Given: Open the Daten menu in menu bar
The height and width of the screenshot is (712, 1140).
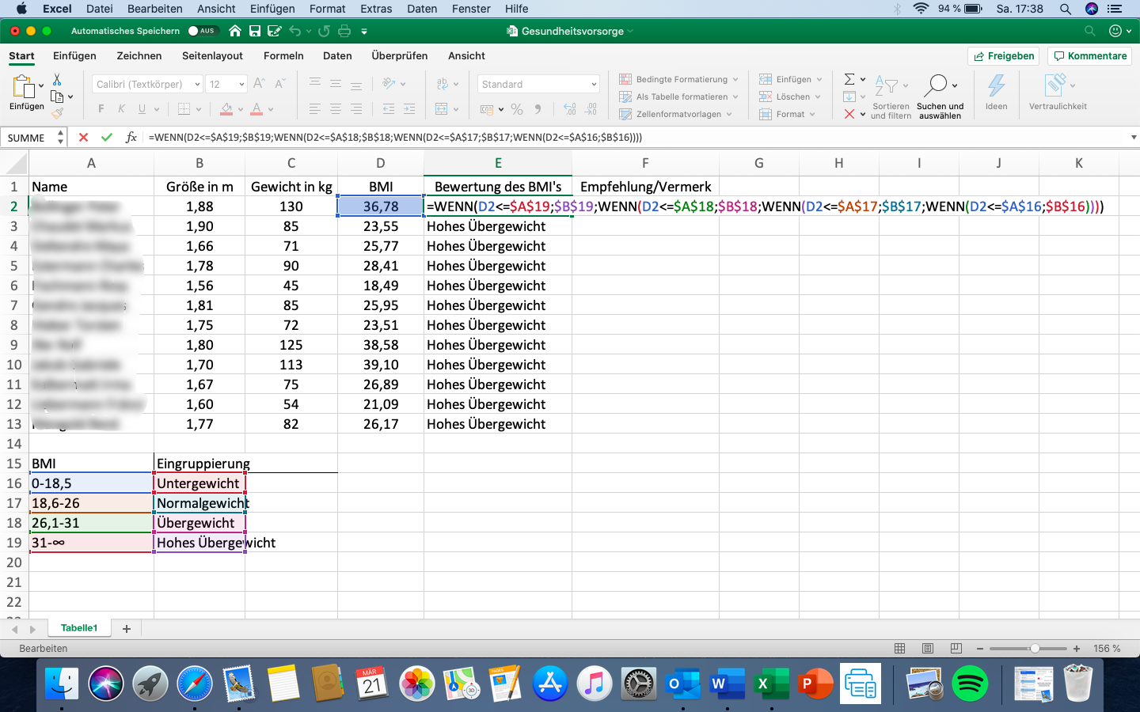Looking at the screenshot, I should (422, 9).
